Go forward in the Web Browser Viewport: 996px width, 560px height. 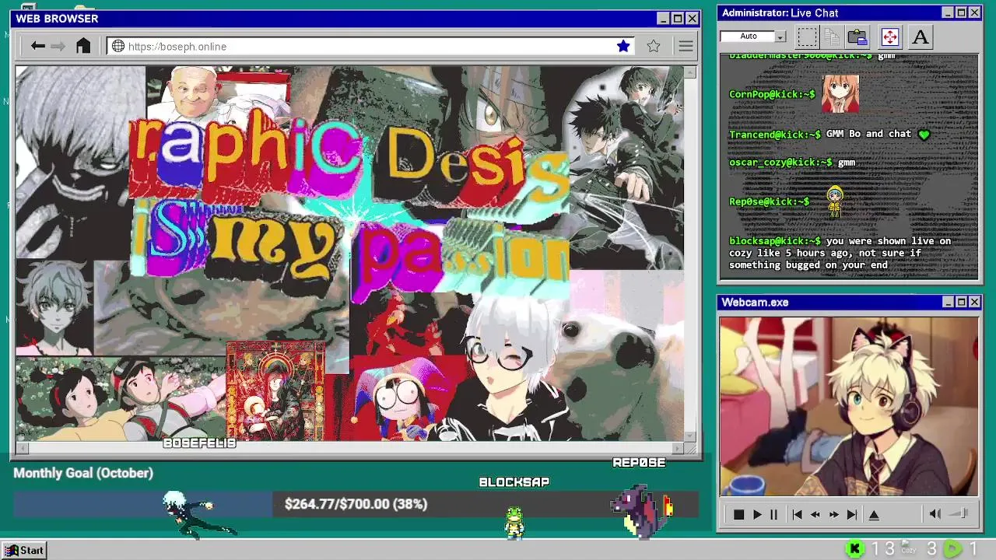point(58,46)
